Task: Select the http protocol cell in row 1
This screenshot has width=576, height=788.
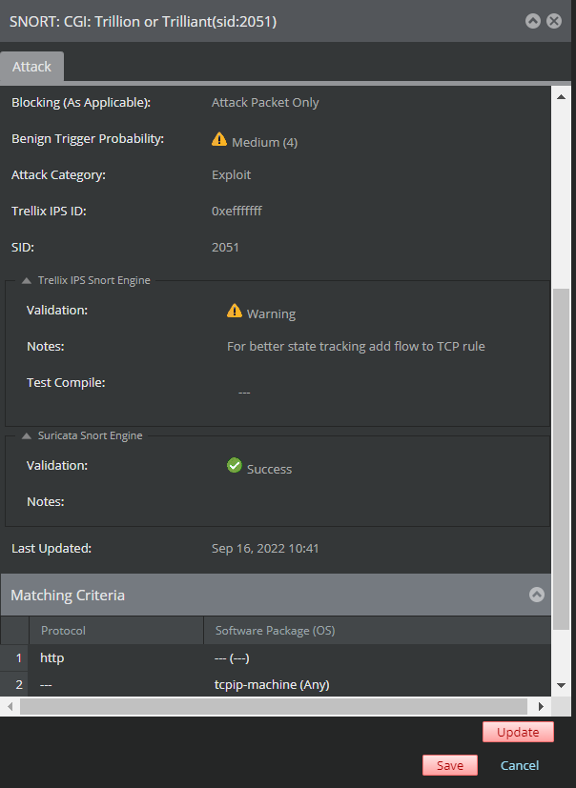Action: (116, 657)
